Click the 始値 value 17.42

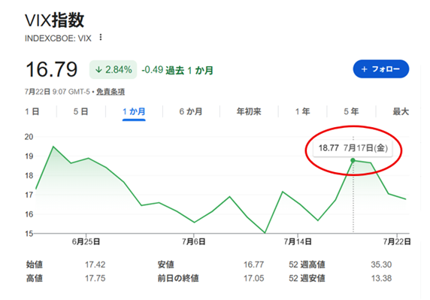coord(95,265)
